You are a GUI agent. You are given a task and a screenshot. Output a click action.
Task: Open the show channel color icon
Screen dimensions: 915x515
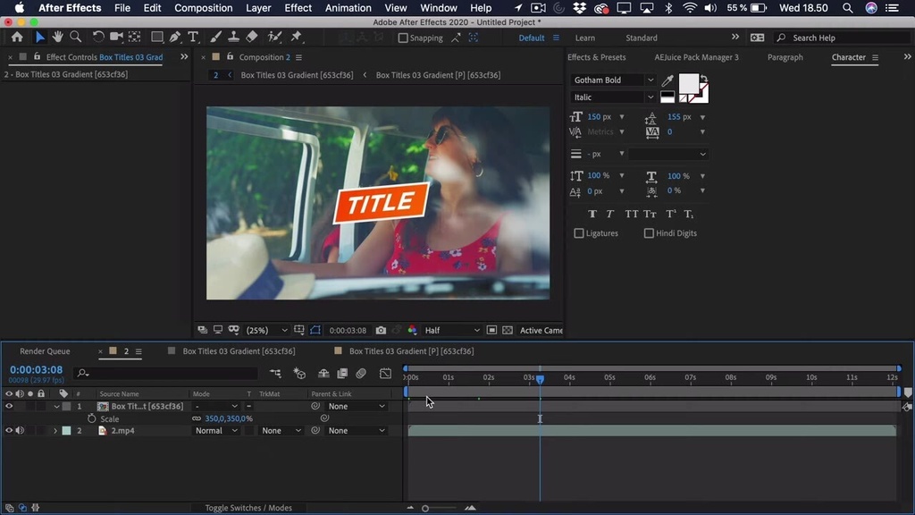[413, 331]
